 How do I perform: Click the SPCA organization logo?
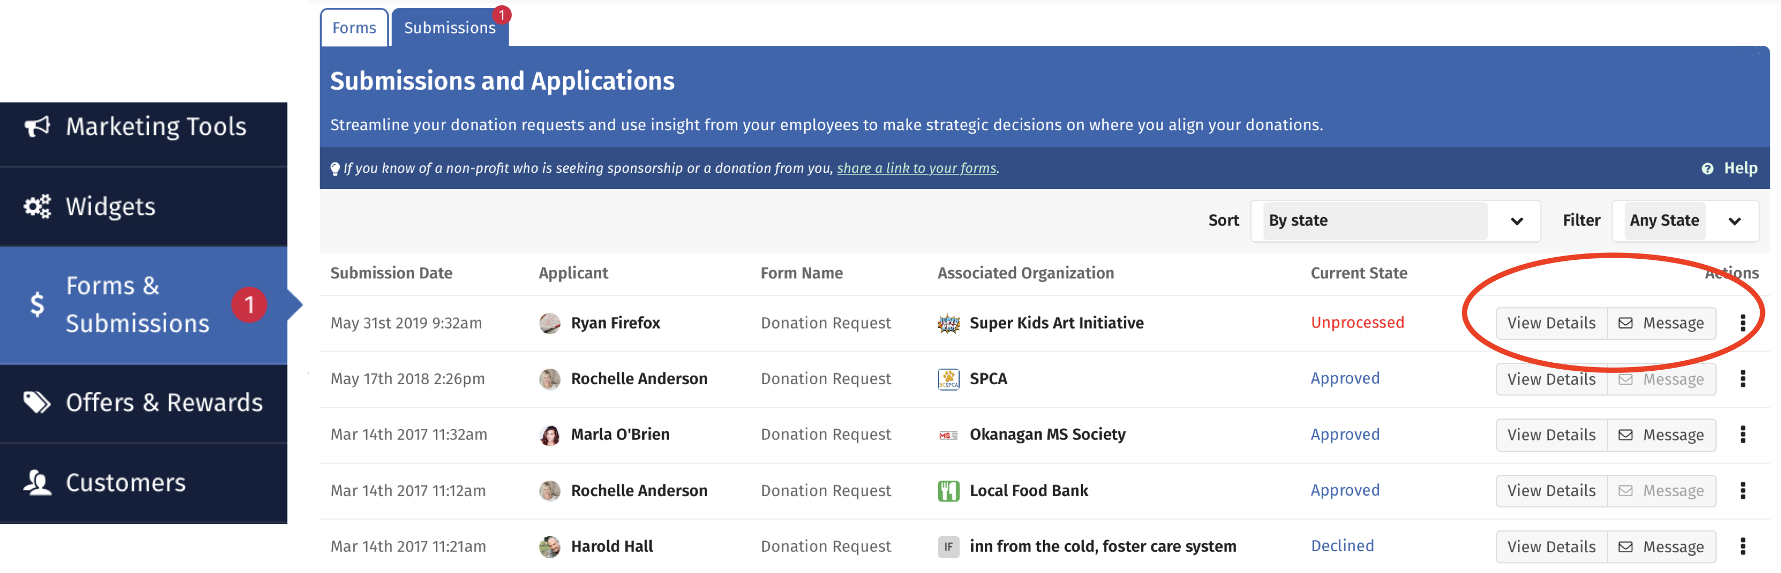949,379
